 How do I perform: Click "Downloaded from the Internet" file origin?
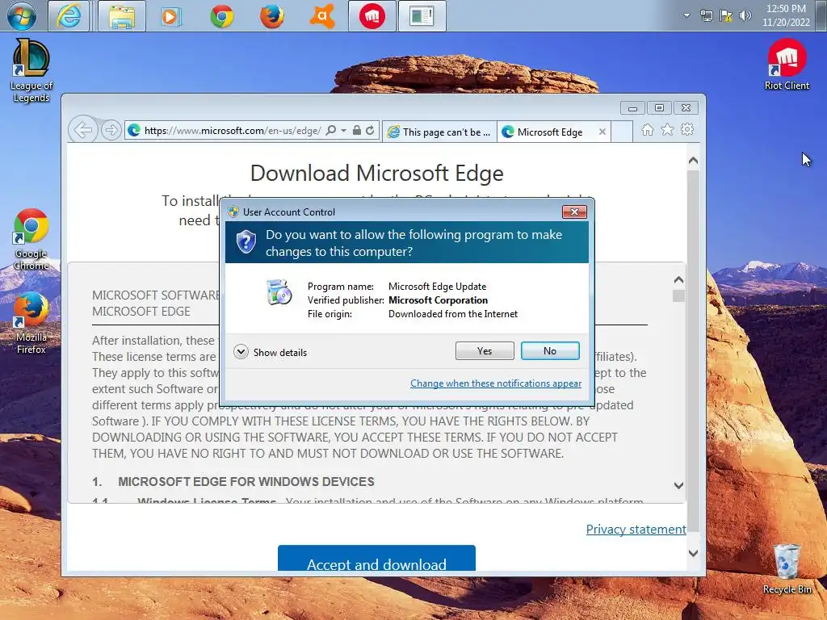(453, 314)
